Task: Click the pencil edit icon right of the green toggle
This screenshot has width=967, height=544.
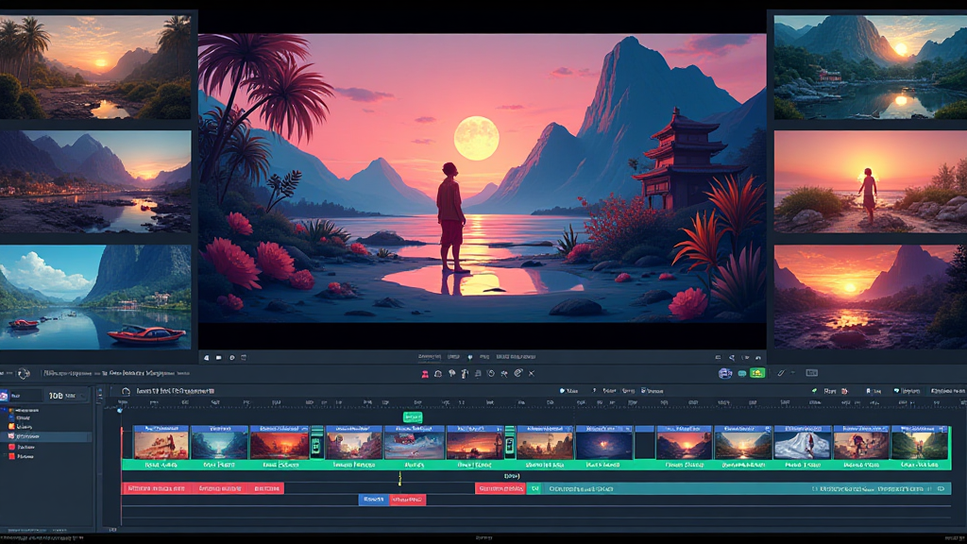Action: click(x=781, y=374)
